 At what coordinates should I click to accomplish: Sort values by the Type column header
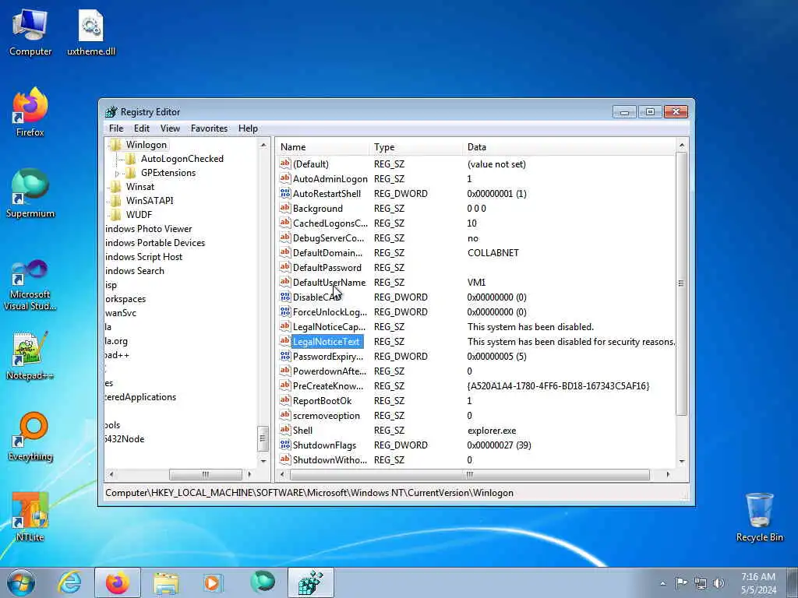416,147
